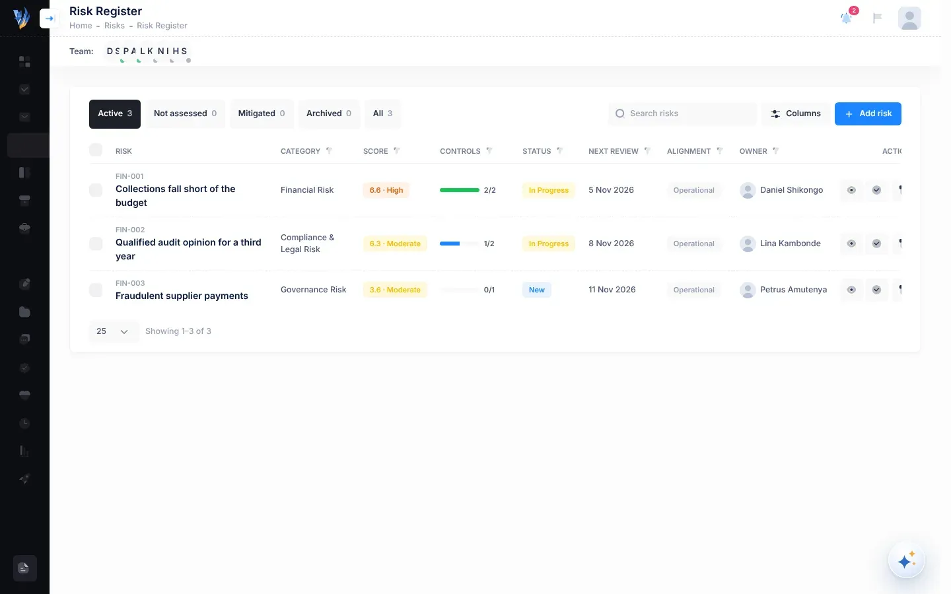Screen dimensions: 951x594
Task: Switch to the Mitigated tab
Action: coord(262,114)
